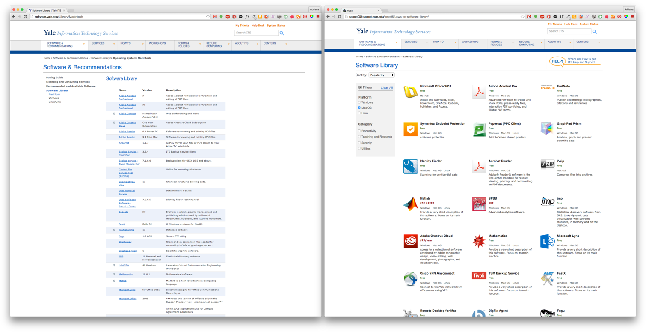Check the Security category filter
The image size is (646, 332).
(359, 143)
